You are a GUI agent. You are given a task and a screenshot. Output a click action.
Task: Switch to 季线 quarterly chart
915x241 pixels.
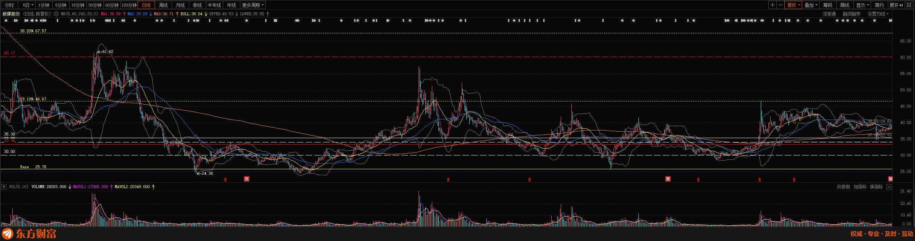197,5
